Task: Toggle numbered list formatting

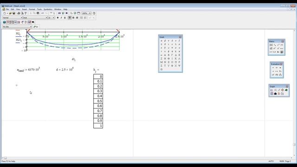Action: (x=85, y=18)
